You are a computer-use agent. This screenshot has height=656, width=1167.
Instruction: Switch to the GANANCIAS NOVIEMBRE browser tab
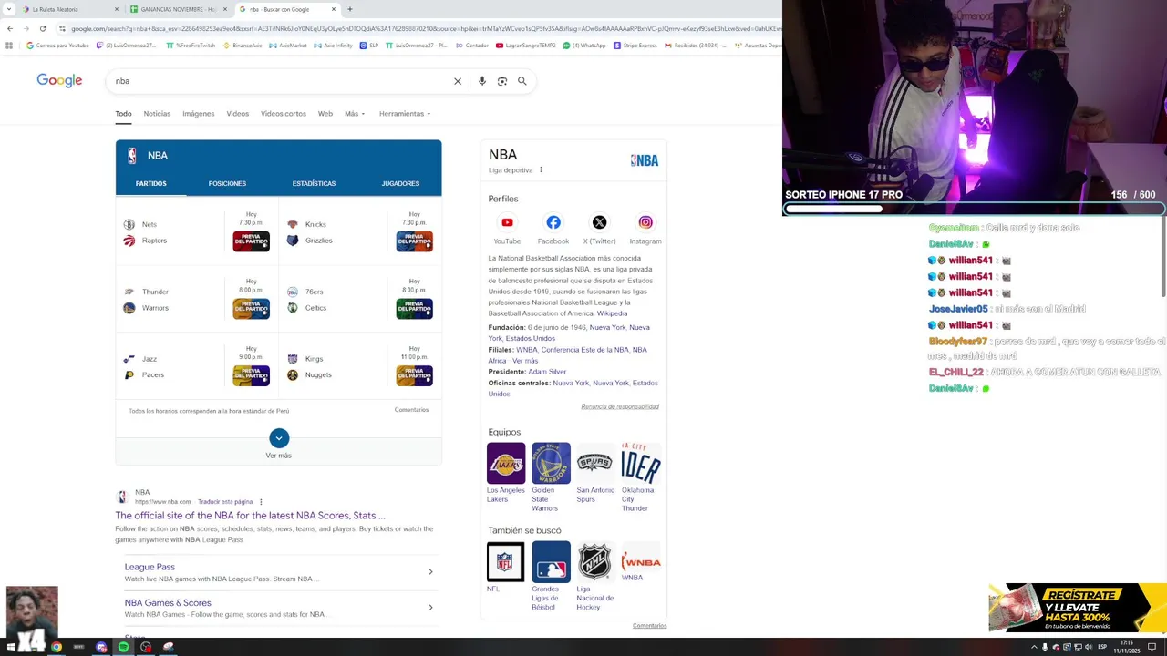pyautogui.click(x=178, y=9)
